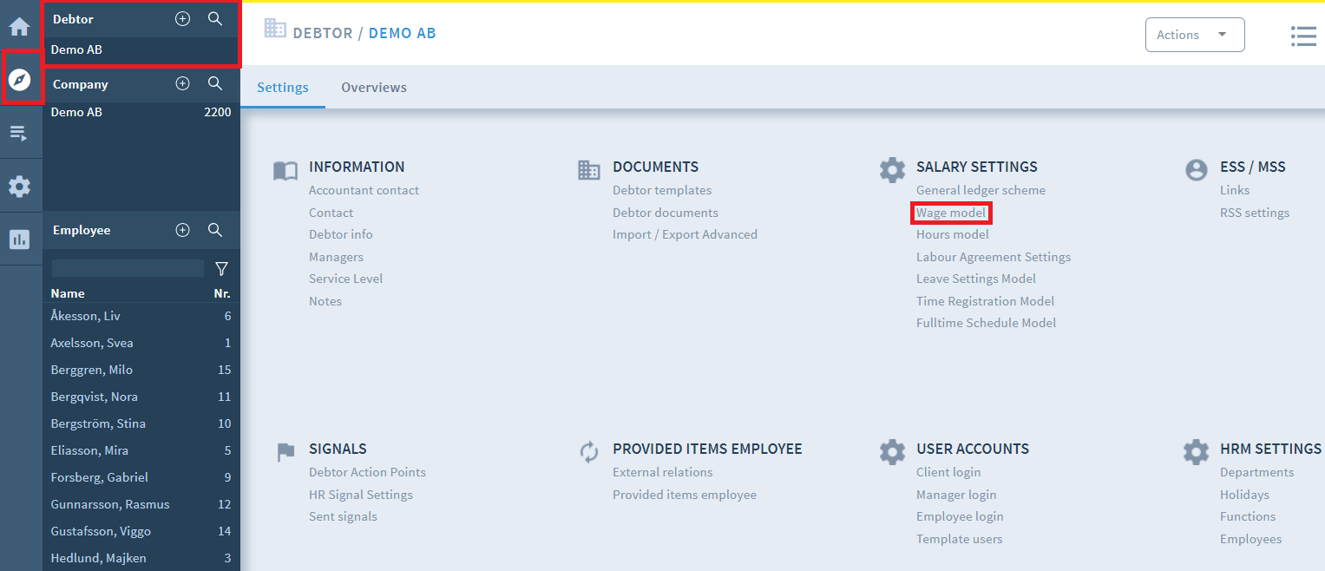Open Debtor templates link

662,190
